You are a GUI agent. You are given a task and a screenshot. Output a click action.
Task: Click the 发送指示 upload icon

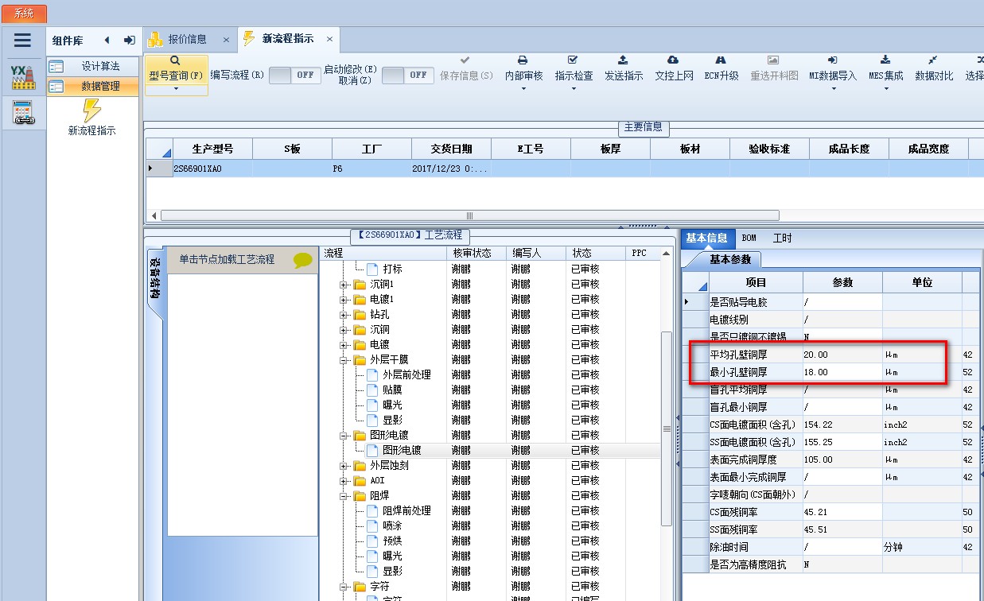tap(623, 60)
